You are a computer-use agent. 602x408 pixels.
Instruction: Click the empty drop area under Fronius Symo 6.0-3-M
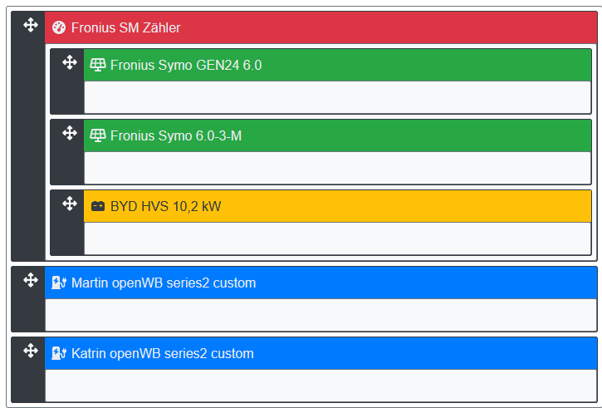click(x=337, y=168)
